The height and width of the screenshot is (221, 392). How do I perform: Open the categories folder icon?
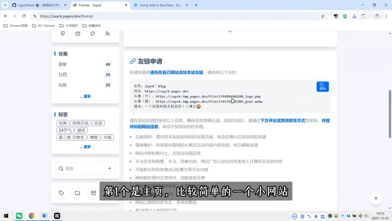[x=77, y=193]
